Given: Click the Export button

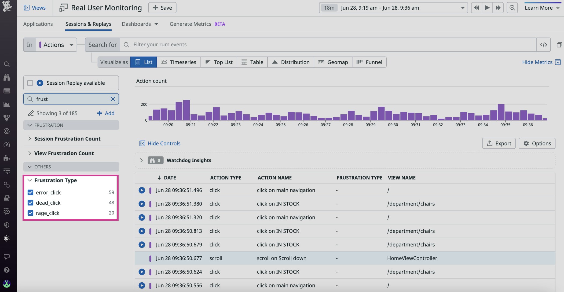Looking at the screenshot, I should (499, 143).
